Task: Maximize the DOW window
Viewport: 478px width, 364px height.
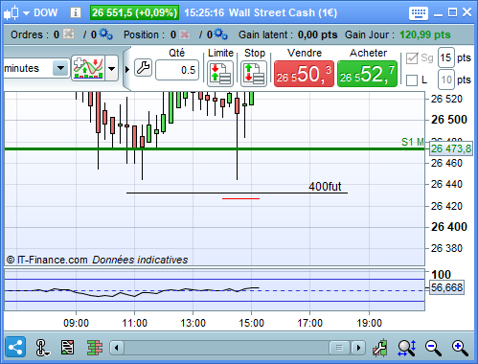Action: tap(452, 12)
